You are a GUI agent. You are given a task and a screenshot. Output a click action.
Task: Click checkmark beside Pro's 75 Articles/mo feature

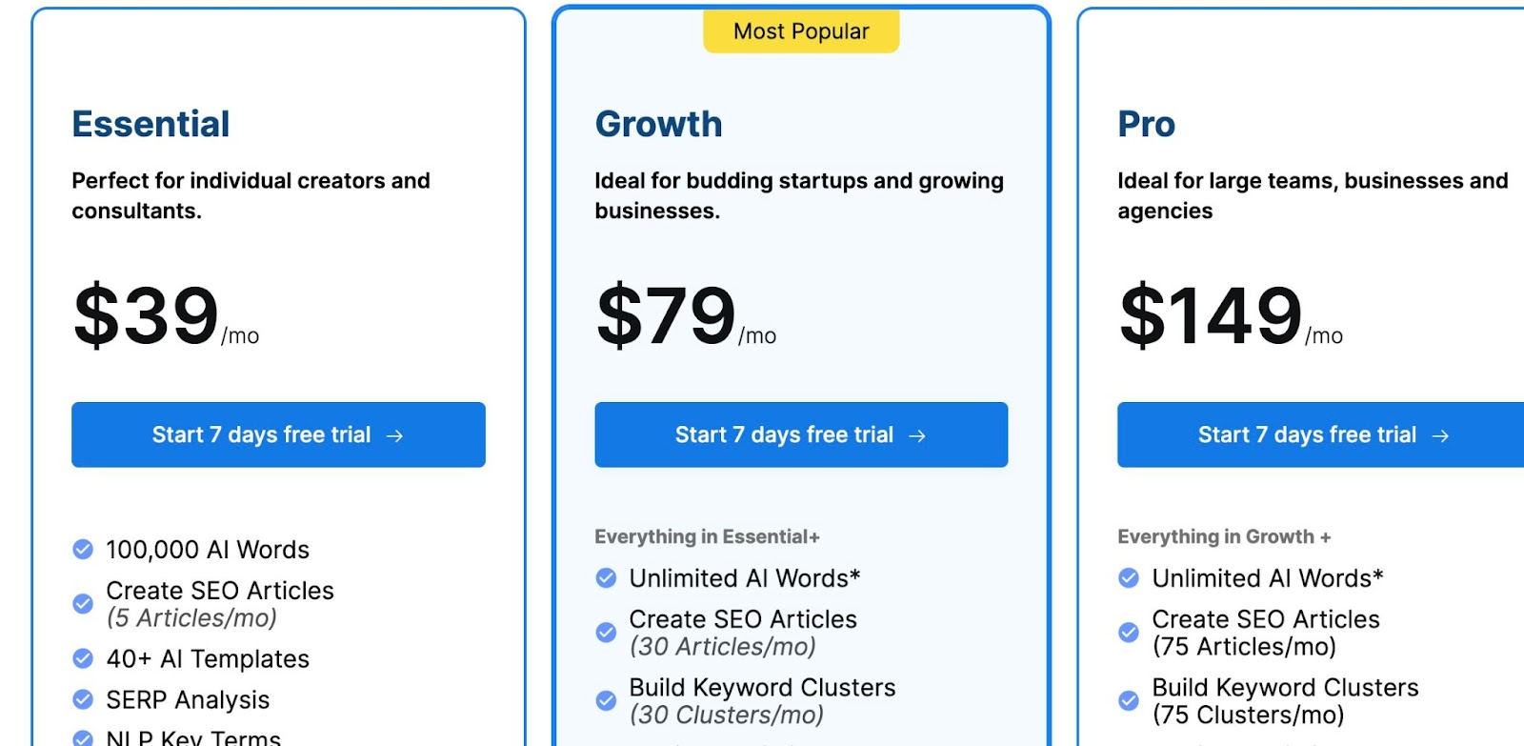(1129, 633)
